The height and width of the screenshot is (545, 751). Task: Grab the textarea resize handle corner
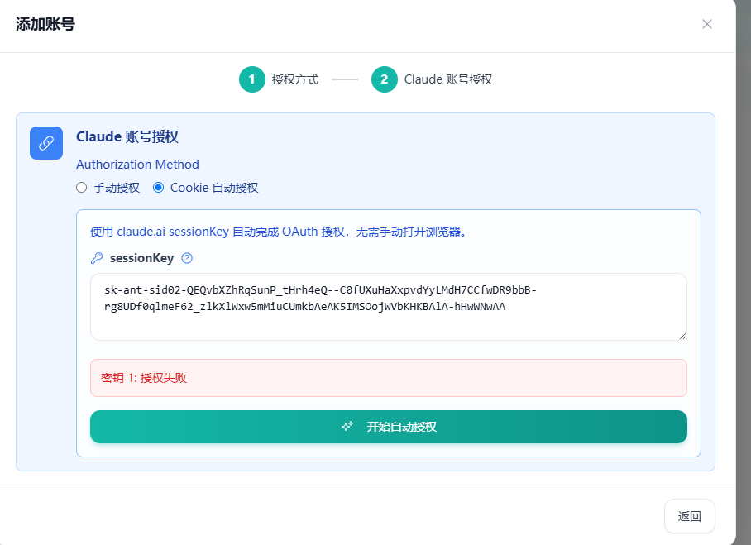point(682,336)
